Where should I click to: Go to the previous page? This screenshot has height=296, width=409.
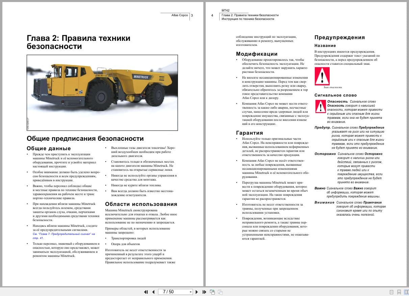click(153, 292)
